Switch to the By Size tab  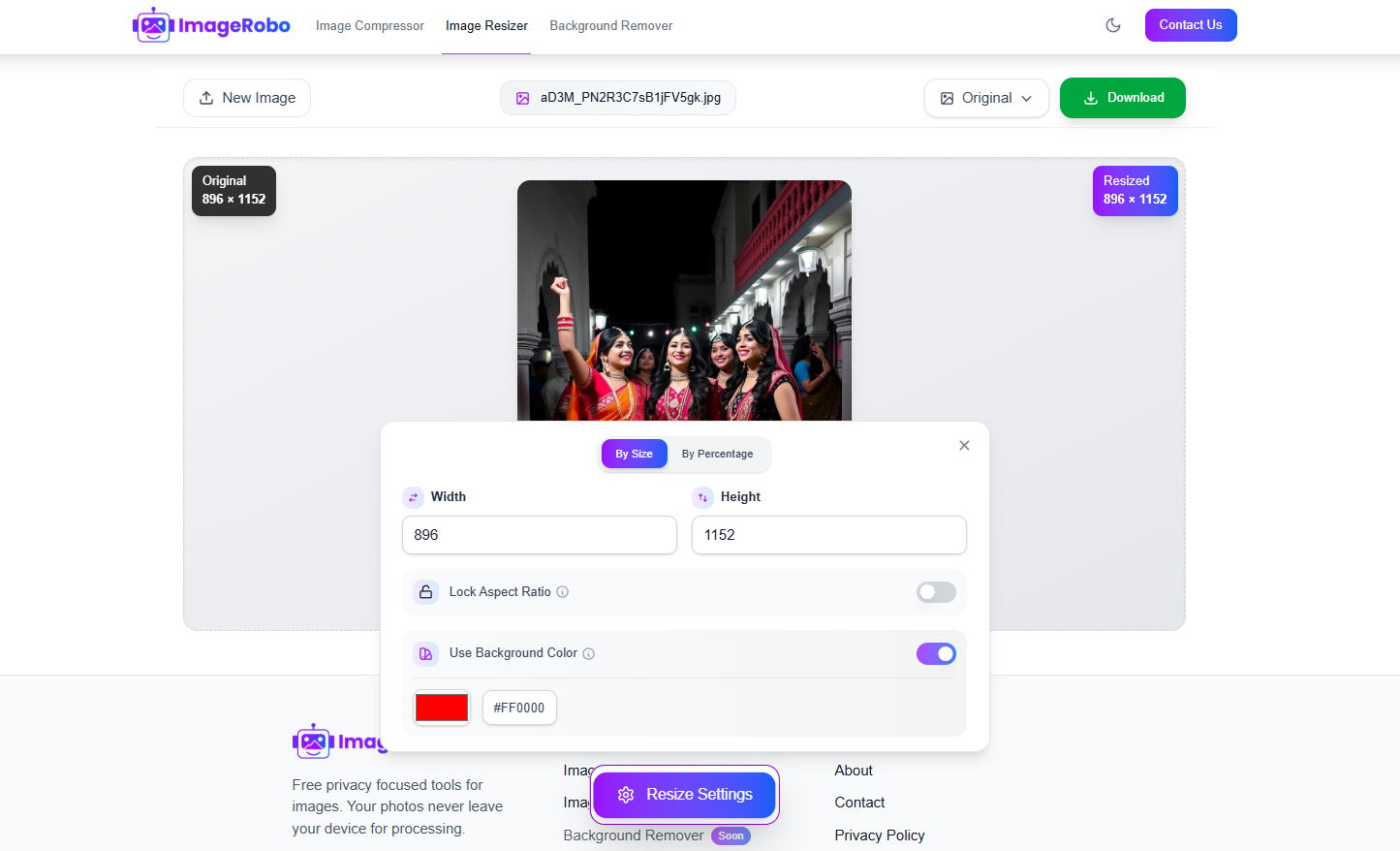click(x=635, y=454)
